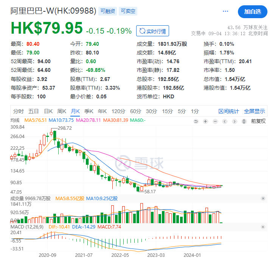The width and height of the screenshot is (275, 261).
Task: Click the 可卖空 tag
Action: coord(129,11)
